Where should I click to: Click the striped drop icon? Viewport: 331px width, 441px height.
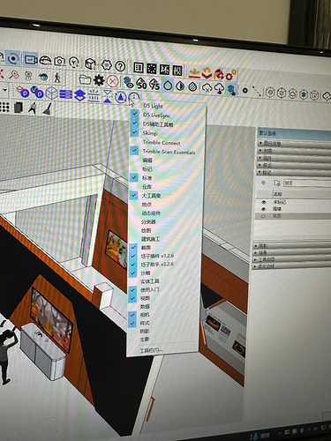coord(192,86)
